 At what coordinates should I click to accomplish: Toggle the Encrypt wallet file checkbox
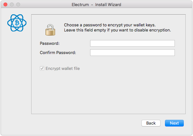coord(42,68)
